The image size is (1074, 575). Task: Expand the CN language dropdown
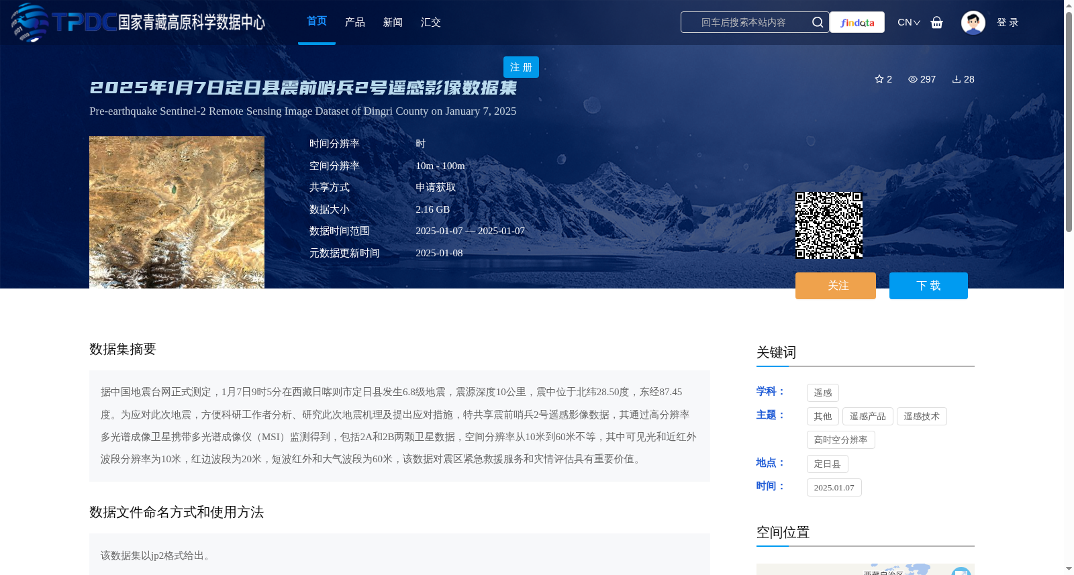click(x=909, y=22)
